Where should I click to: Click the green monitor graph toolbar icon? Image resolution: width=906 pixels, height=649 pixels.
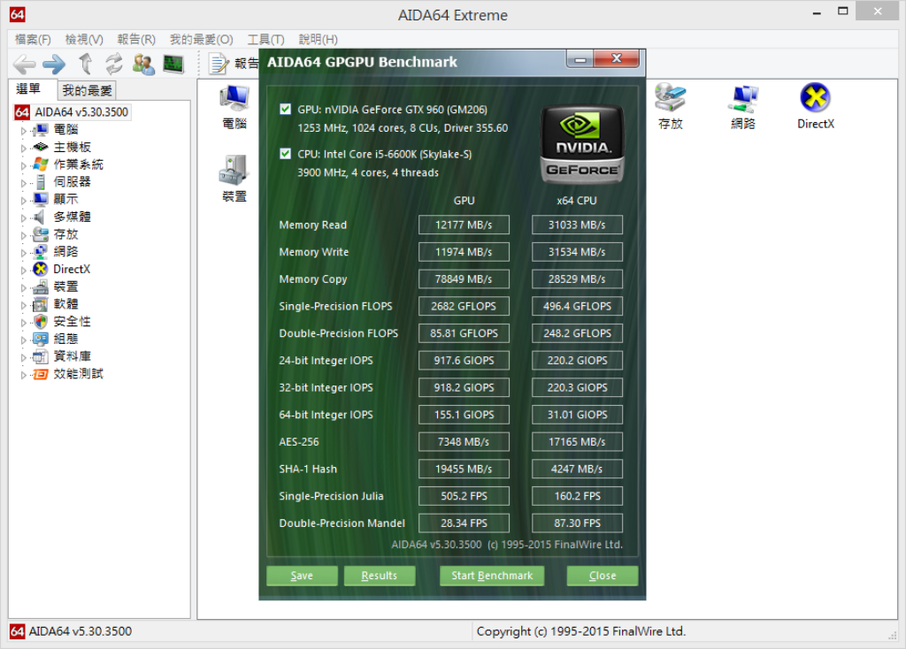(173, 64)
